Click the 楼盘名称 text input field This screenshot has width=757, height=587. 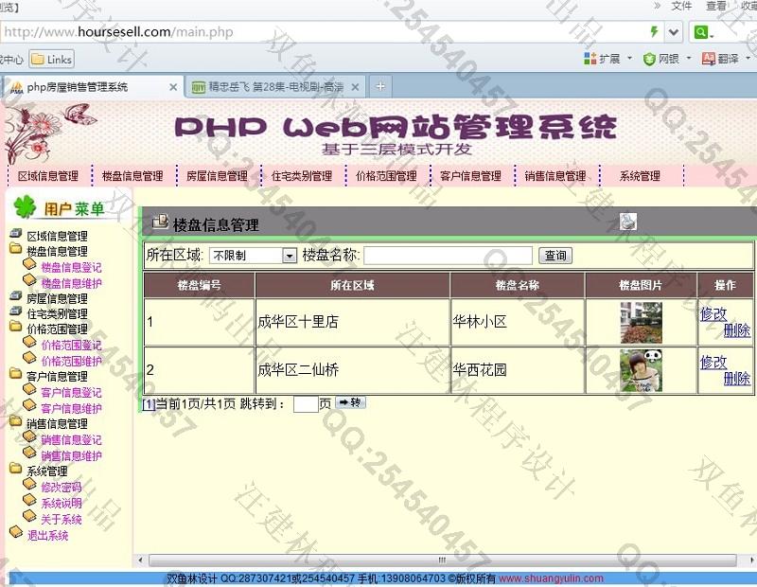pos(448,256)
